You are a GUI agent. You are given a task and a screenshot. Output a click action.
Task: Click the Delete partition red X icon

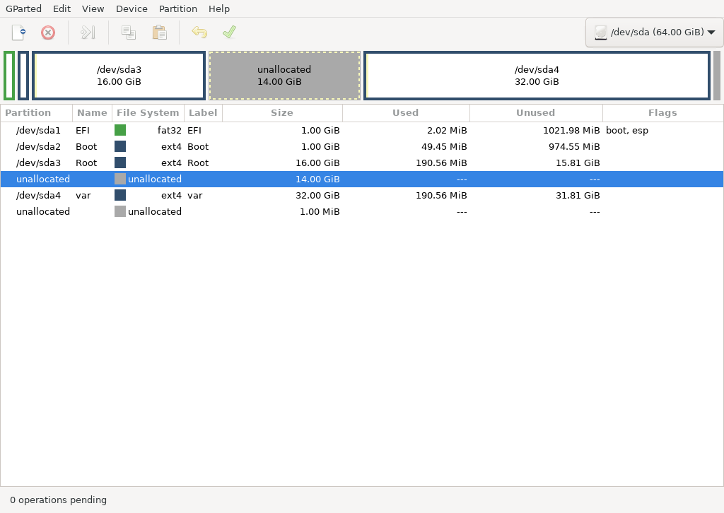coord(48,33)
